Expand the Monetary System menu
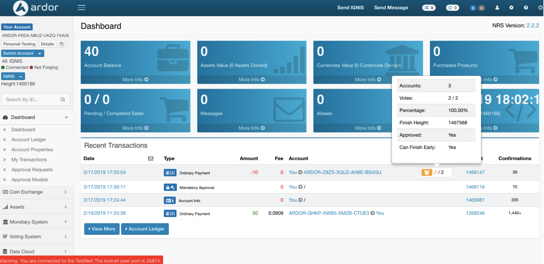The height and width of the screenshot is (264, 544). click(35, 222)
